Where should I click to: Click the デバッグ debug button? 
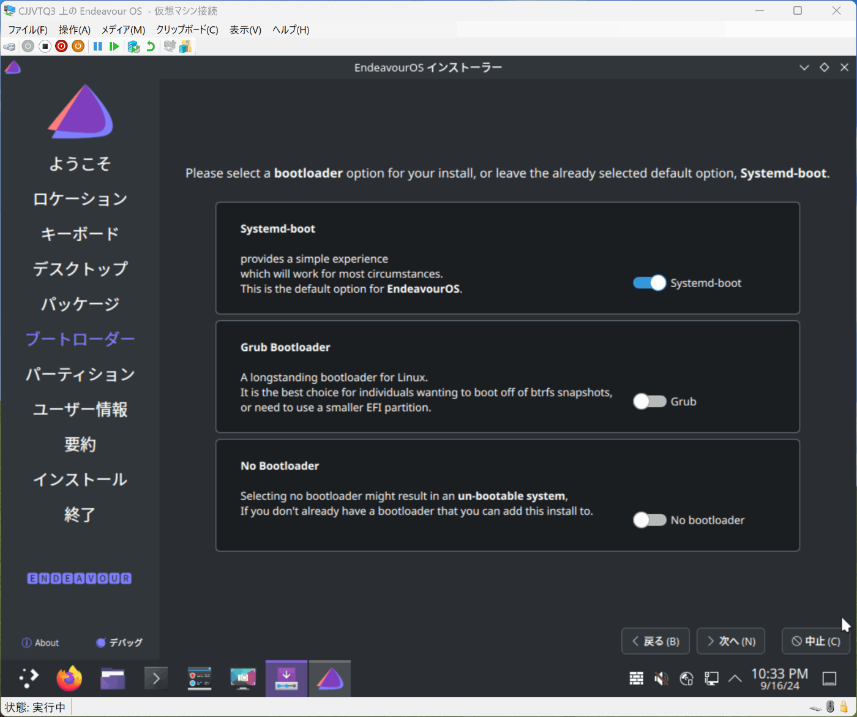(x=119, y=643)
